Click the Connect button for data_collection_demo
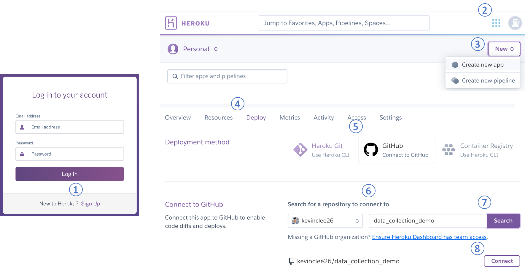The image size is (525, 274). tap(502, 261)
